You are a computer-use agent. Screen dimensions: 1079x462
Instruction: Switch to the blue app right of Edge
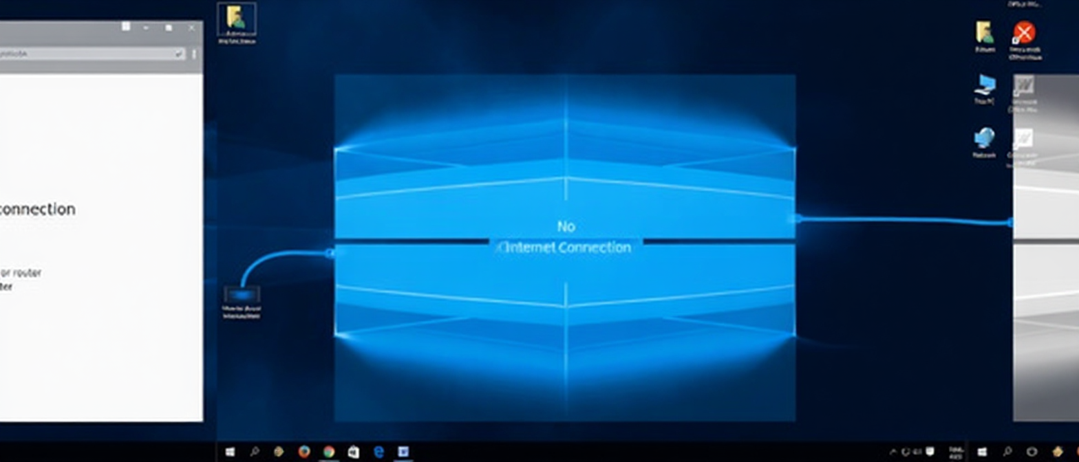(x=403, y=452)
